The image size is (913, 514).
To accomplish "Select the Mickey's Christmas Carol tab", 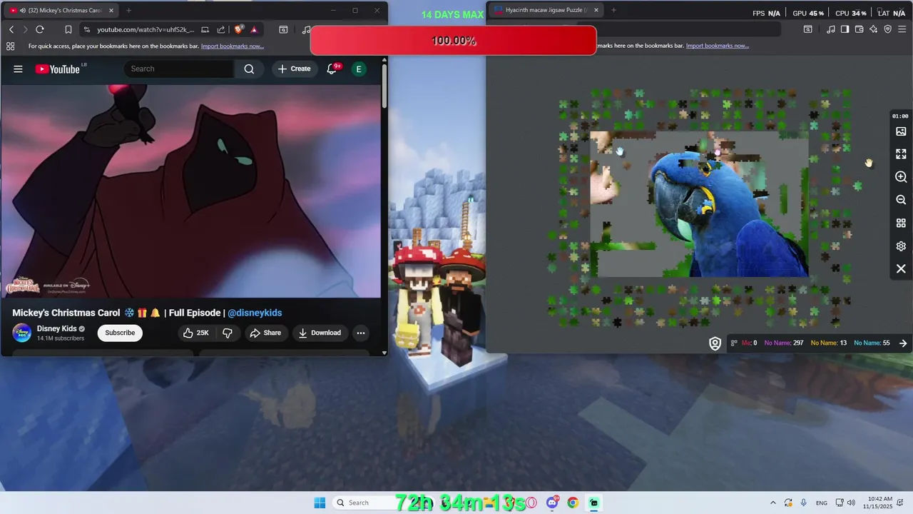I will click(61, 11).
